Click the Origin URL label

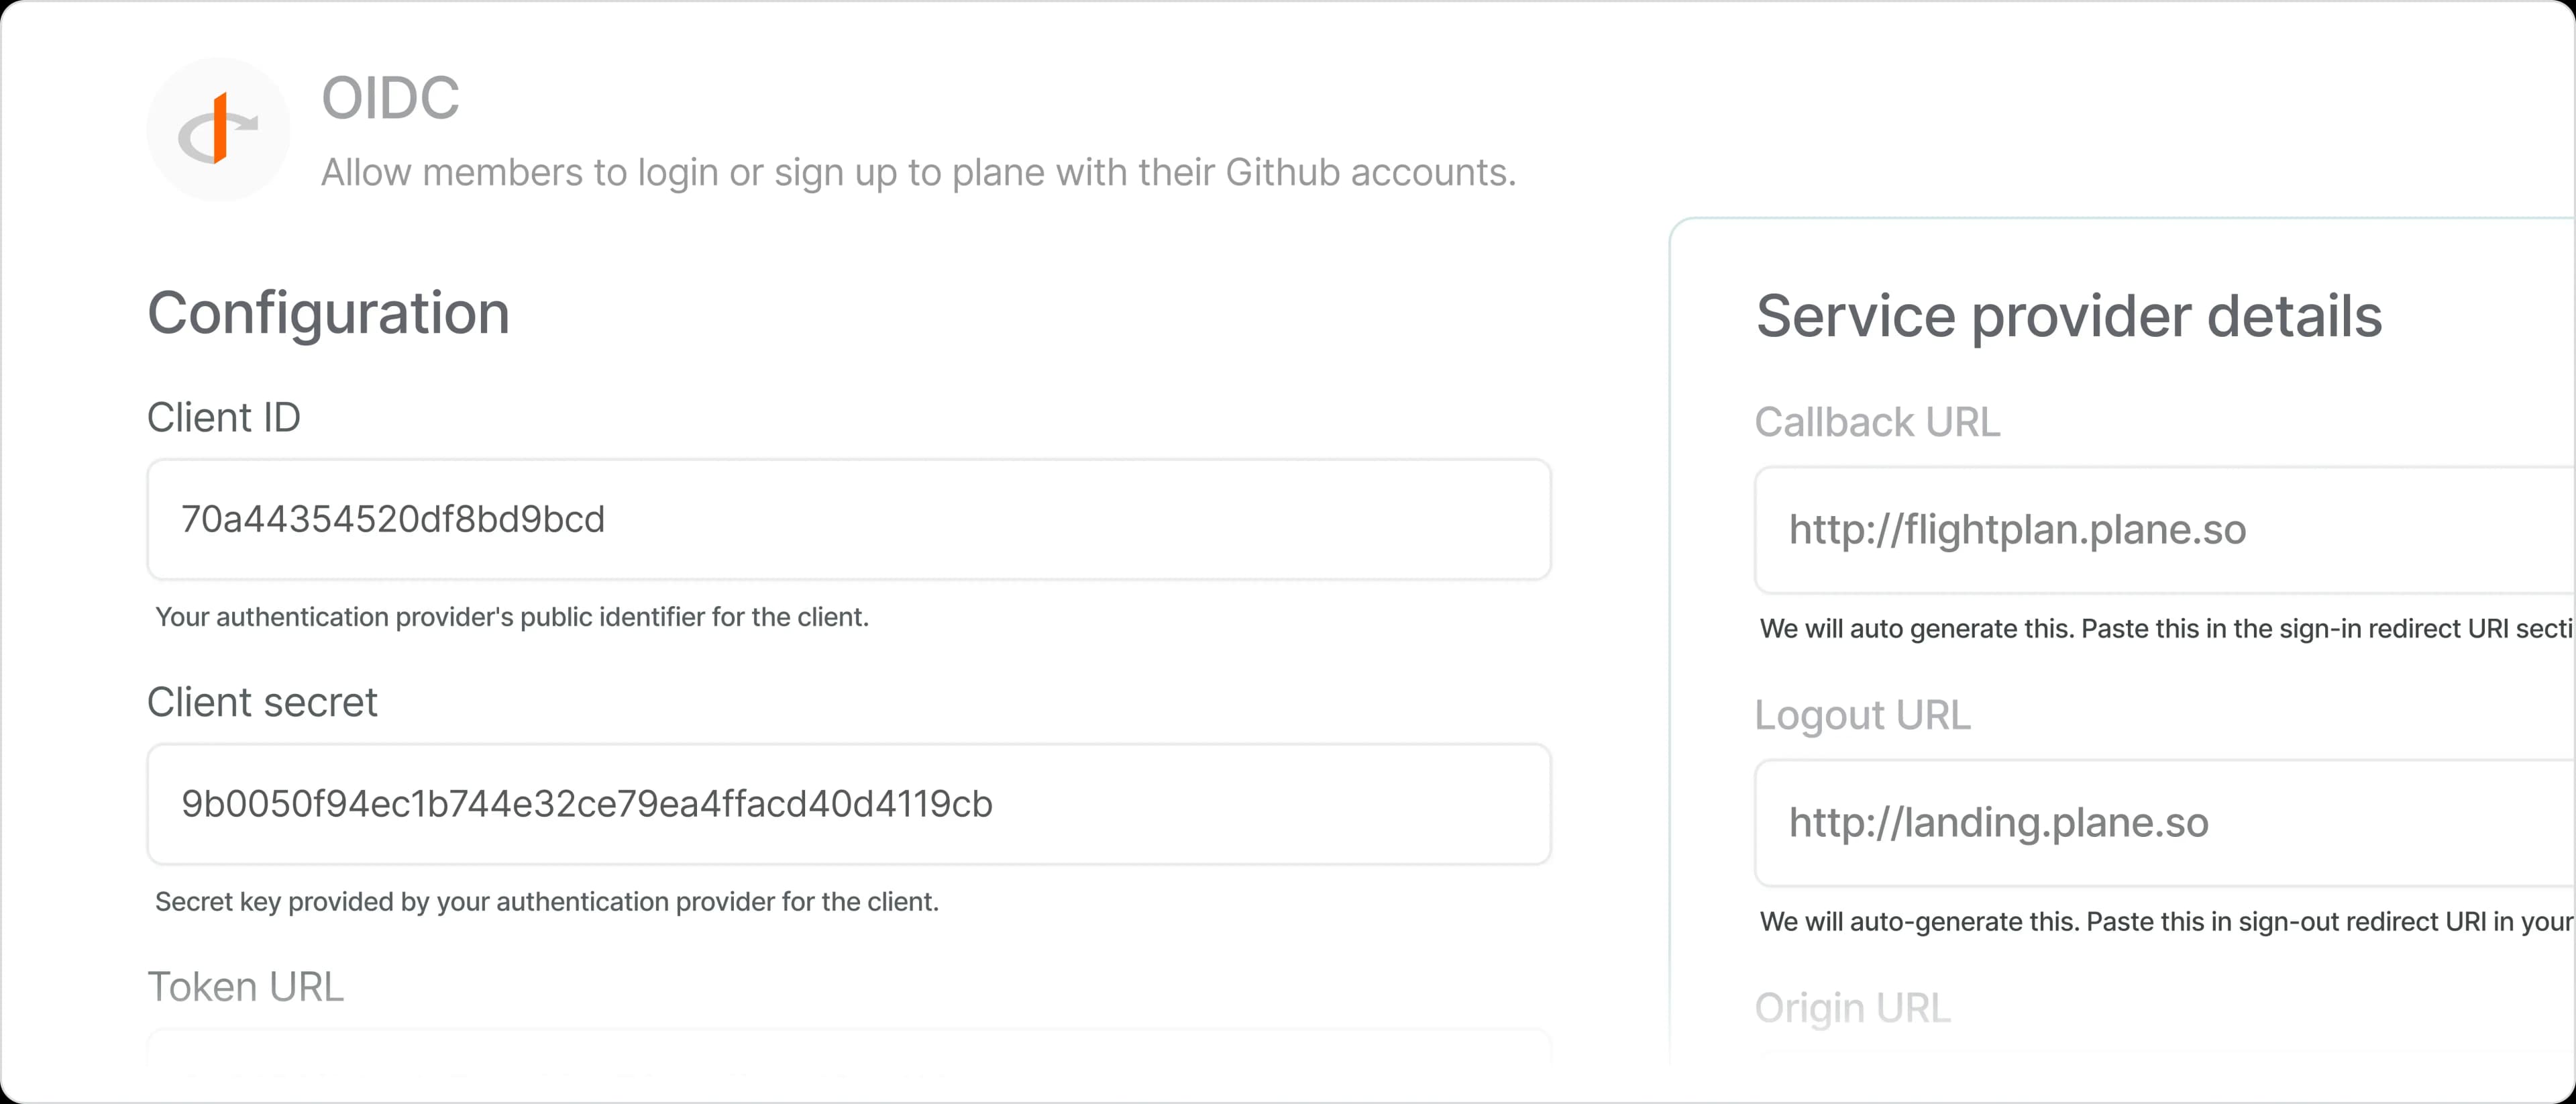[1852, 1008]
